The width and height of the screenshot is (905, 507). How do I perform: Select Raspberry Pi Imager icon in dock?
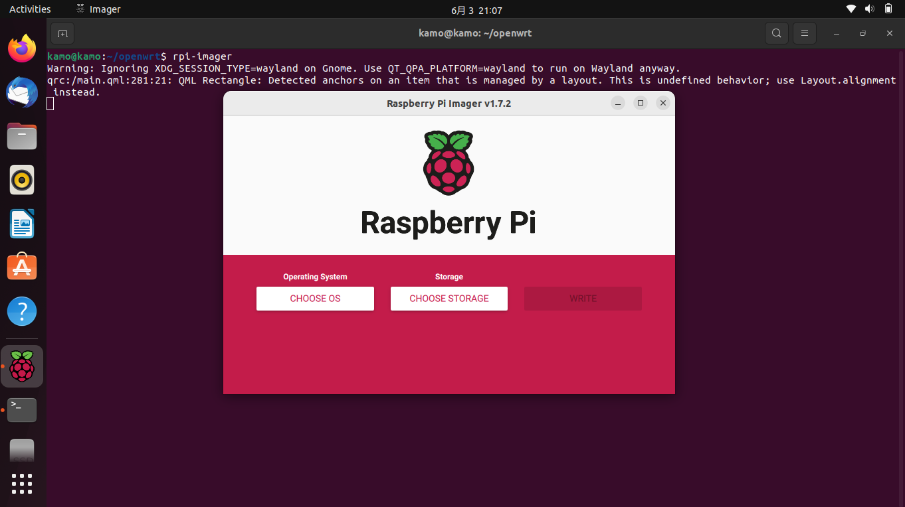(x=22, y=366)
